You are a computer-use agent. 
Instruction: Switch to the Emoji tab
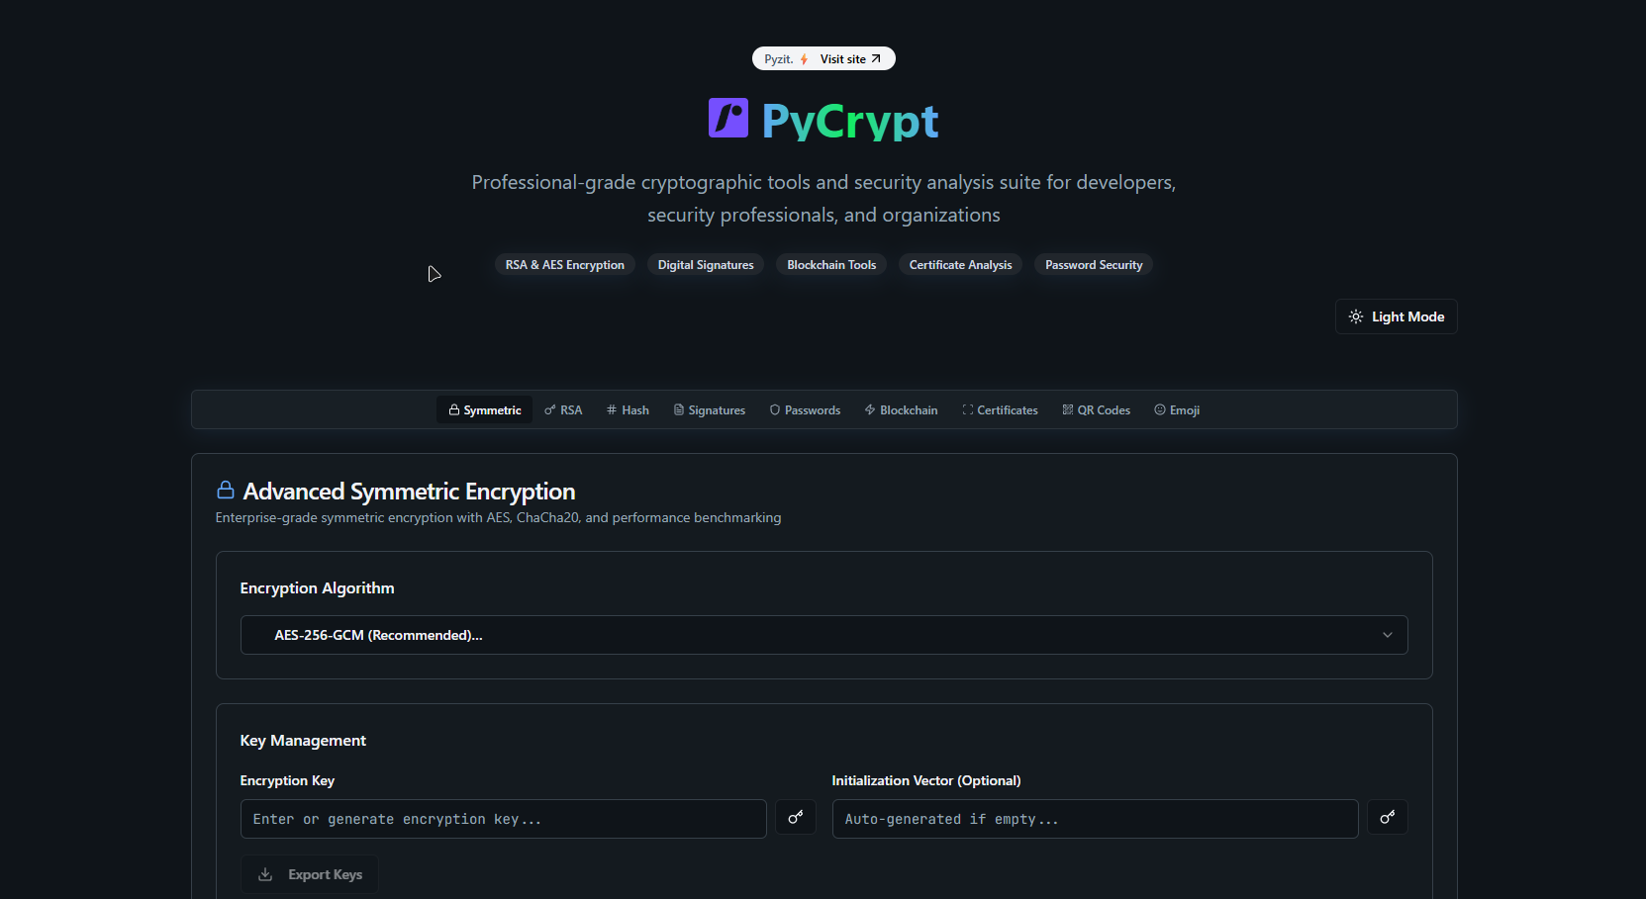coord(1177,410)
